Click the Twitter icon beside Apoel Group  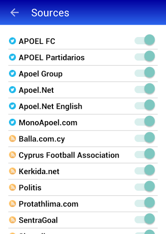click(x=12, y=74)
